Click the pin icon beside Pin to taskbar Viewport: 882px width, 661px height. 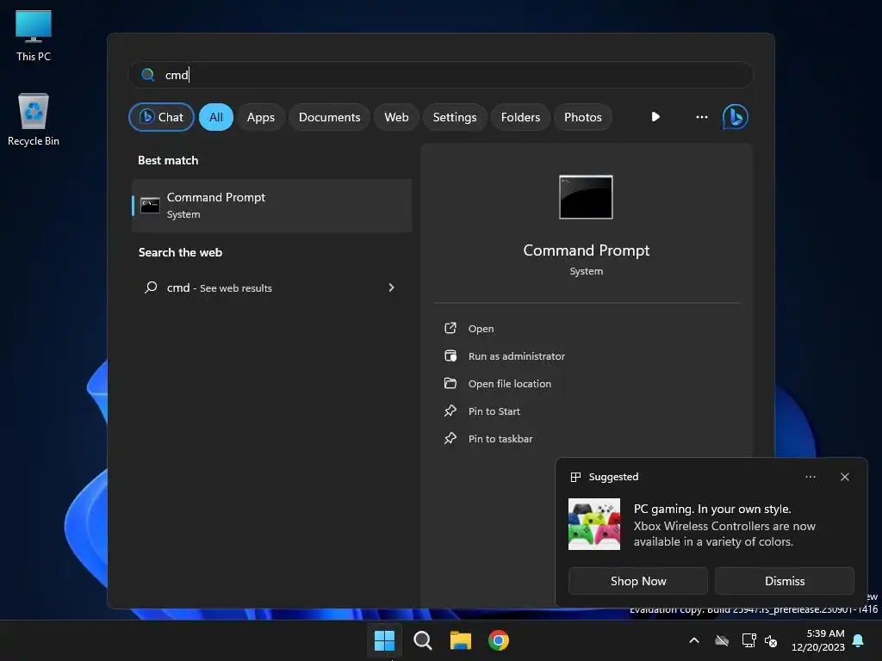pos(450,438)
